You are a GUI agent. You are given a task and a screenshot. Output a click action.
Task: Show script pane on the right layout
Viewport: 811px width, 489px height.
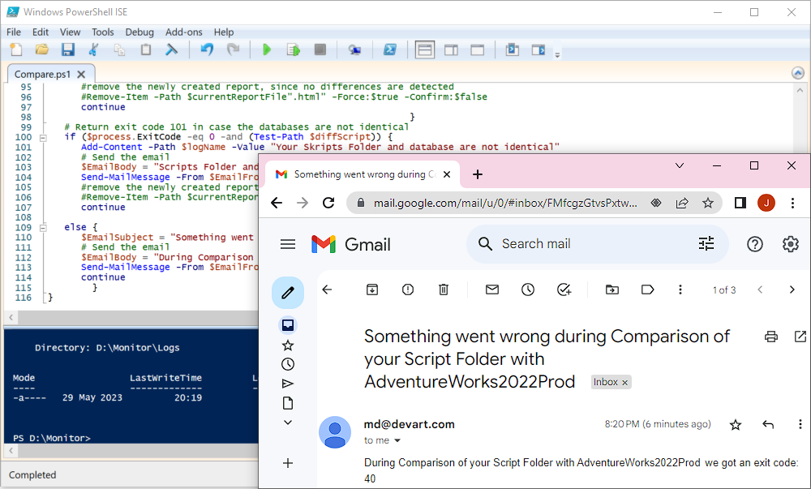pos(451,49)
